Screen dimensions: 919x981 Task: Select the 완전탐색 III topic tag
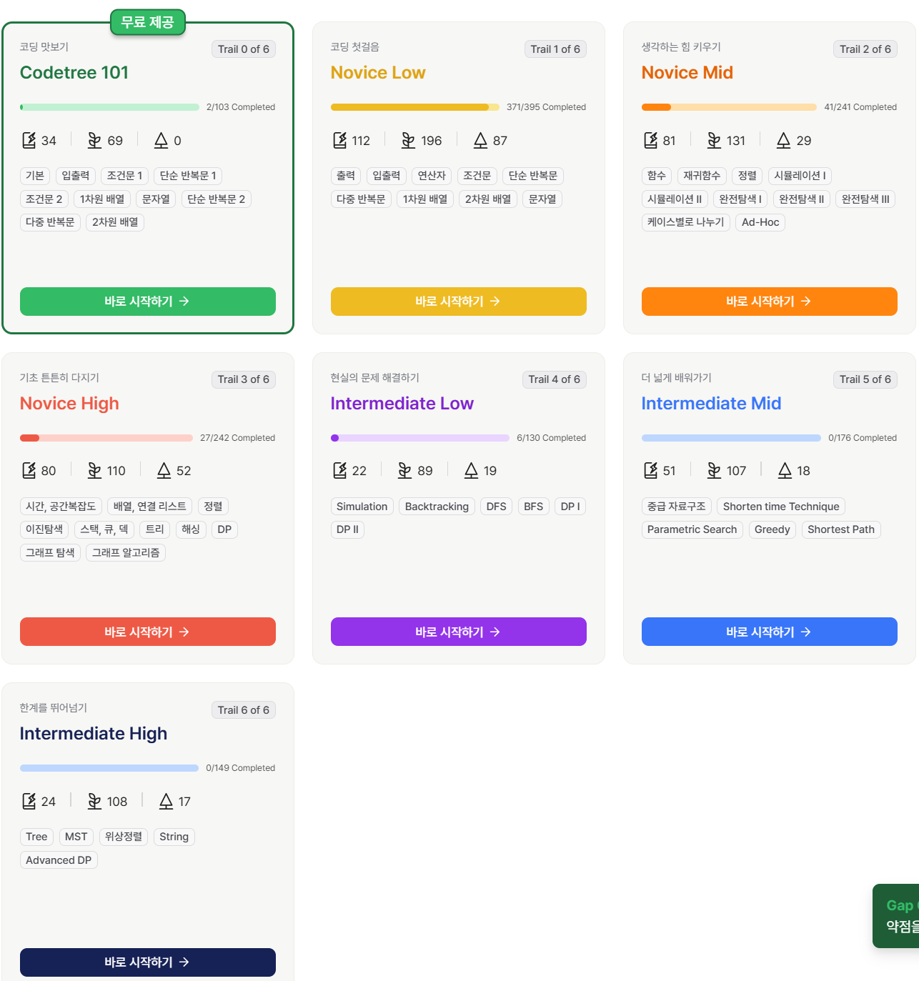point(865,199)
